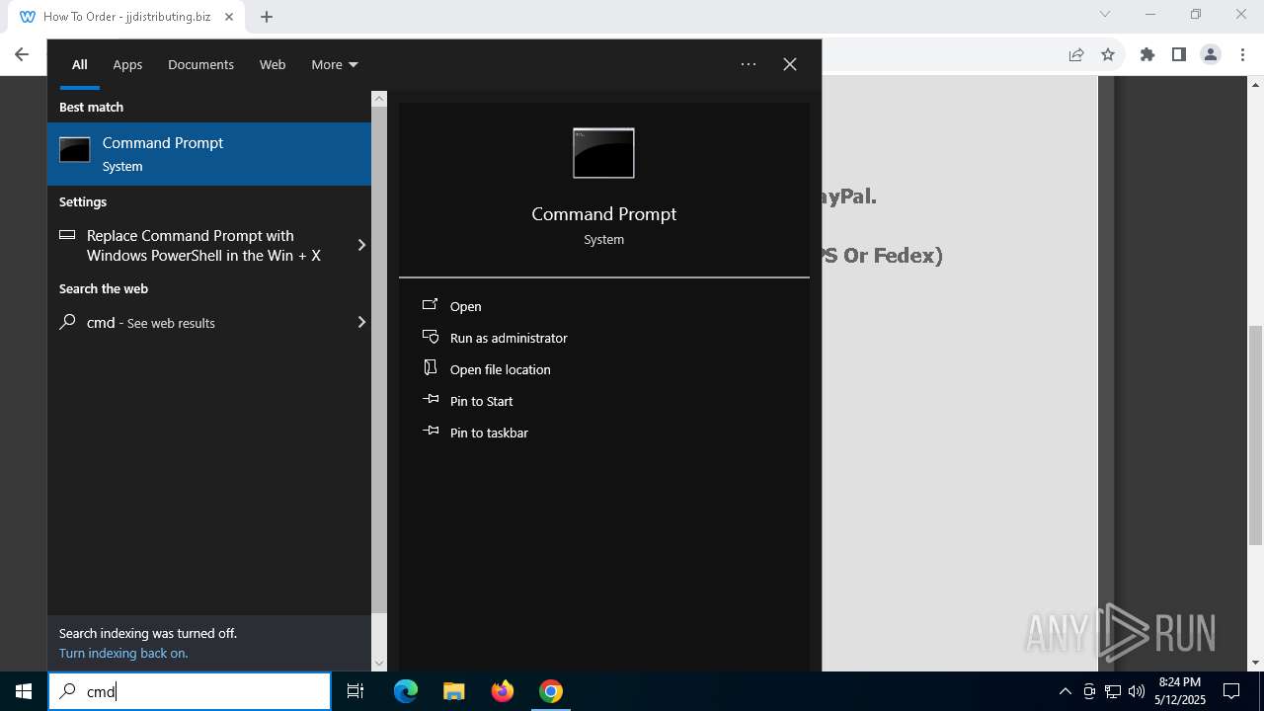This screenshot has width=1264, height=711.
Task: Open the Chrome tab search chevron
Action: (x=1105, y=14)
